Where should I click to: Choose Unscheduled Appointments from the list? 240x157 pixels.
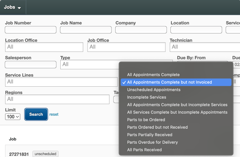point(153,90)
